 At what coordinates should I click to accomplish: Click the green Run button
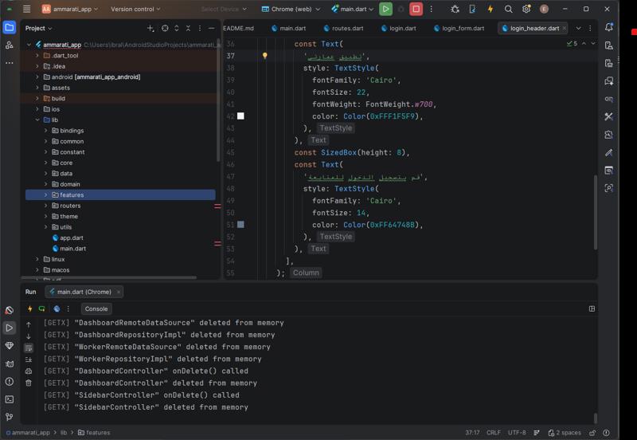[x=385, y=9]
